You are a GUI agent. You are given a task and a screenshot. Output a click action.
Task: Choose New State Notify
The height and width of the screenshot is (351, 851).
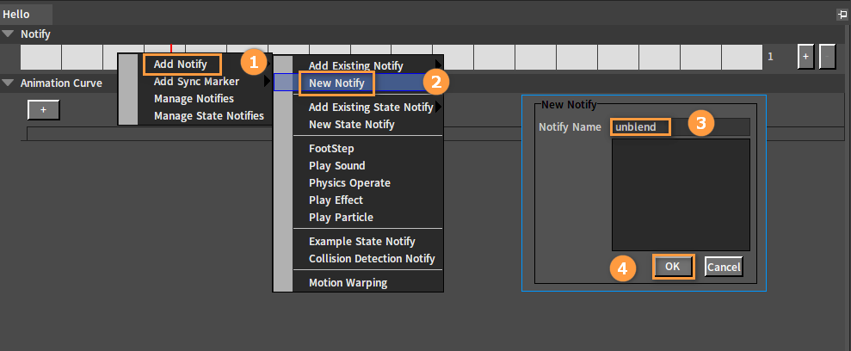(x=351, y=125)
